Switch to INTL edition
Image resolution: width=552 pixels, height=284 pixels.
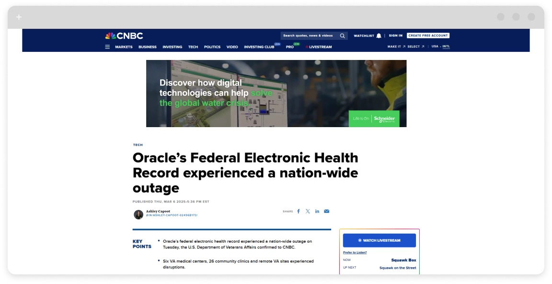[446, 47]
